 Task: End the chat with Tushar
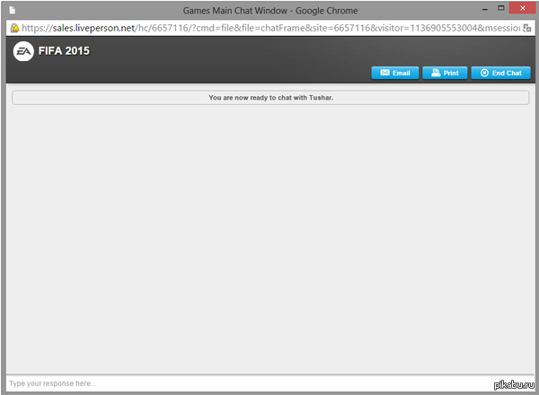[x=500, y=73]
